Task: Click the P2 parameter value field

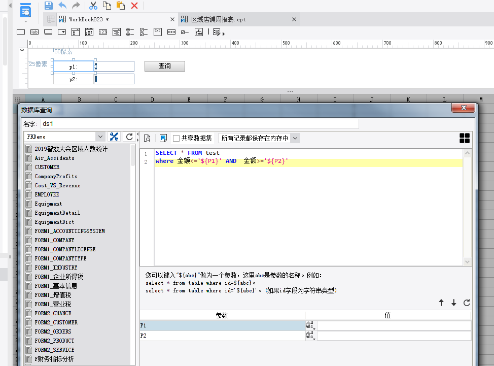Action: click(394, 336)
